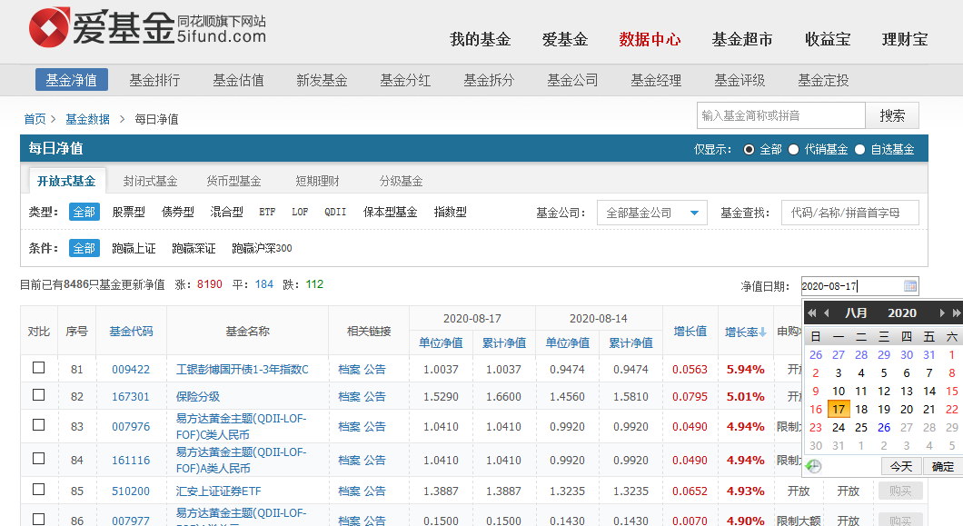Open 基金排行 in the navigation bar
Viewport: 963px width, 526px height.
154,80
